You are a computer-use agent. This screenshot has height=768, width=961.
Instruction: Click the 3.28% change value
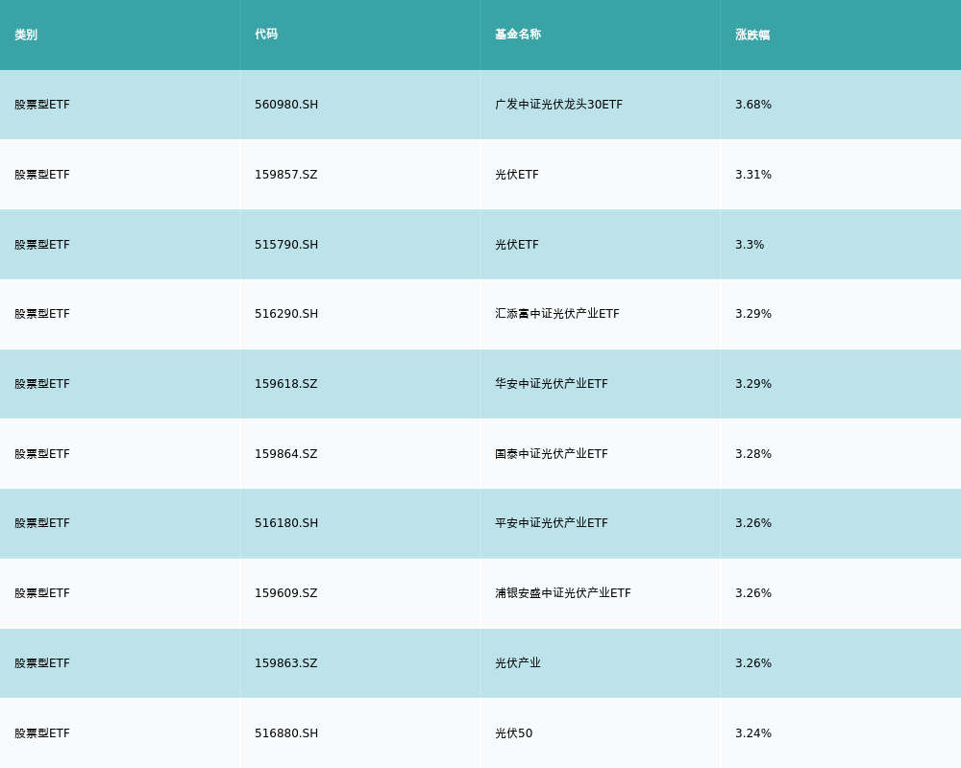(x=753, y=454)
